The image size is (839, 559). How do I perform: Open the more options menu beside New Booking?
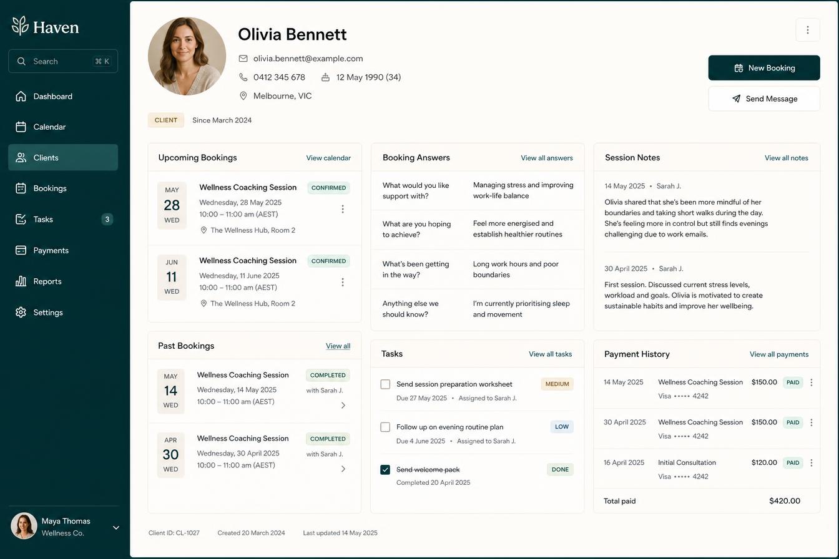point(808,30)
